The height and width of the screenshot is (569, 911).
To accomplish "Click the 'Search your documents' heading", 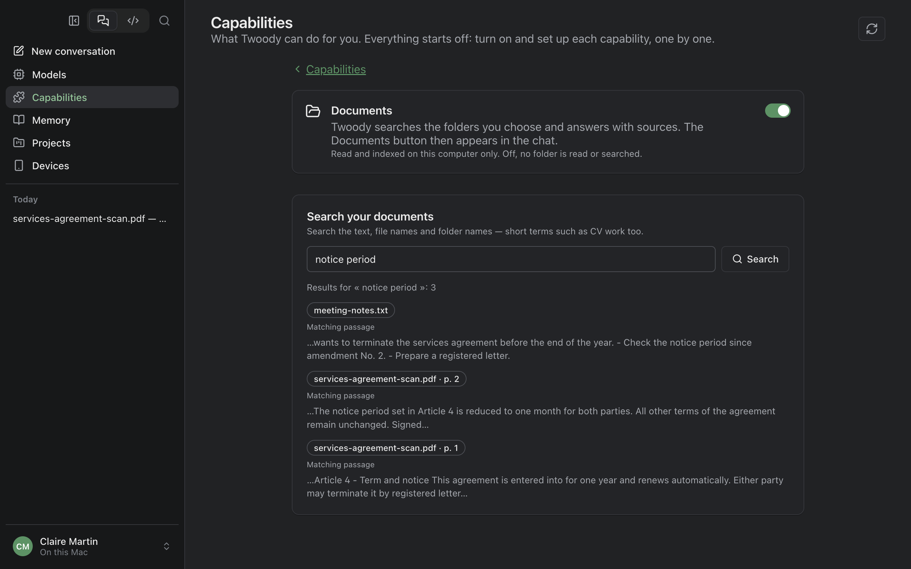I will 370,216.
